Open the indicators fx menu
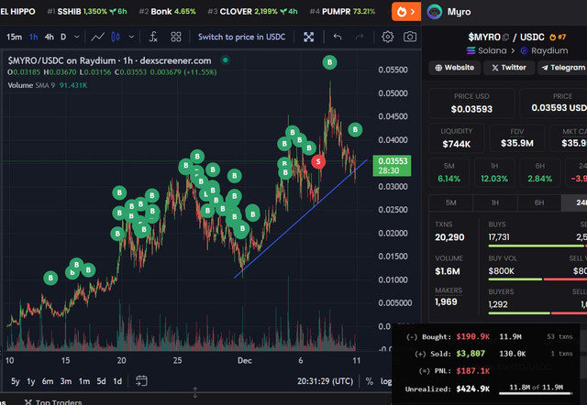 (153, 37)
